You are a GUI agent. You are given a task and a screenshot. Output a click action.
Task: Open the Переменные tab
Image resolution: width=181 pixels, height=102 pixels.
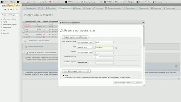[x=143, y=8]
